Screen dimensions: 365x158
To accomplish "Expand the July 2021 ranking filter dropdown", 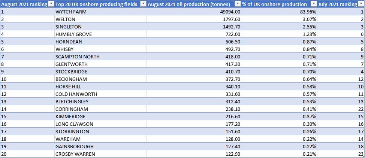I will [x=361, y=4].
